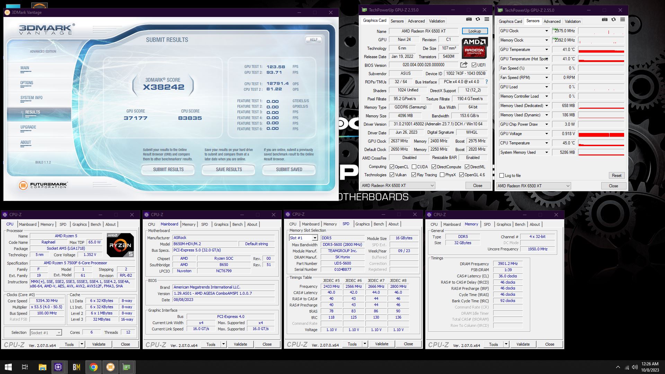Open the hamburger menu in GPU-Z Sensors window
Screen dimensions: 665x374
pos(622,20)
